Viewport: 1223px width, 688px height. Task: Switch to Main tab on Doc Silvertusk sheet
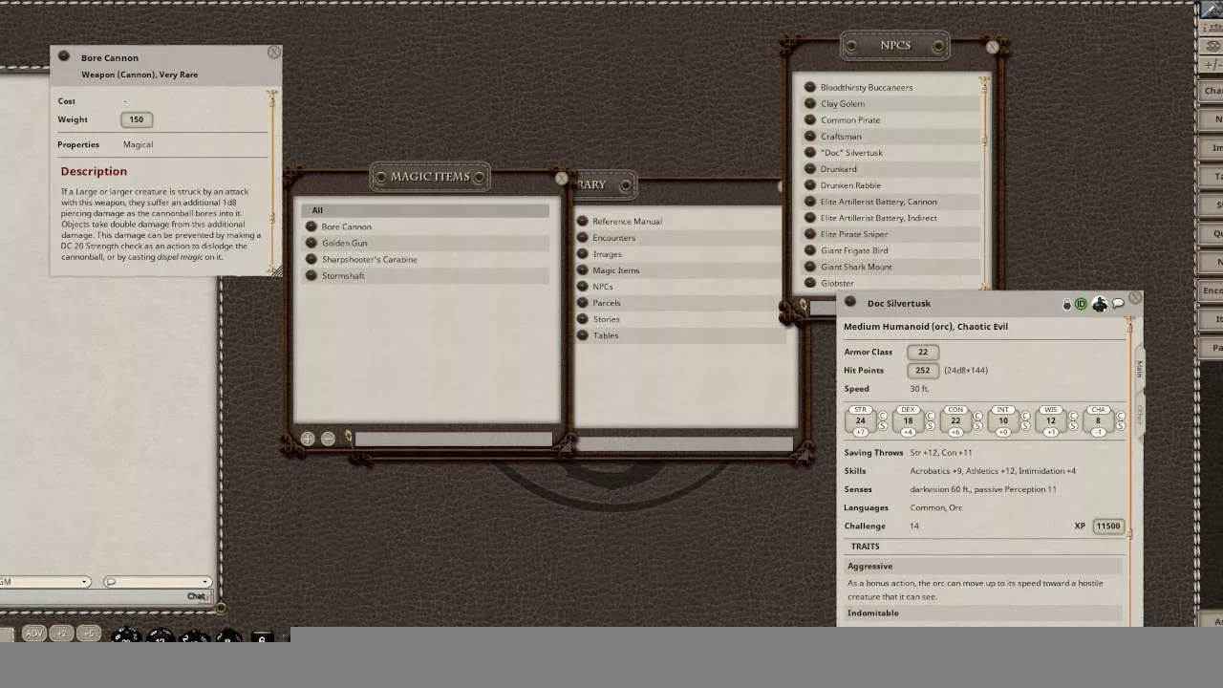tap(1139, 369)
